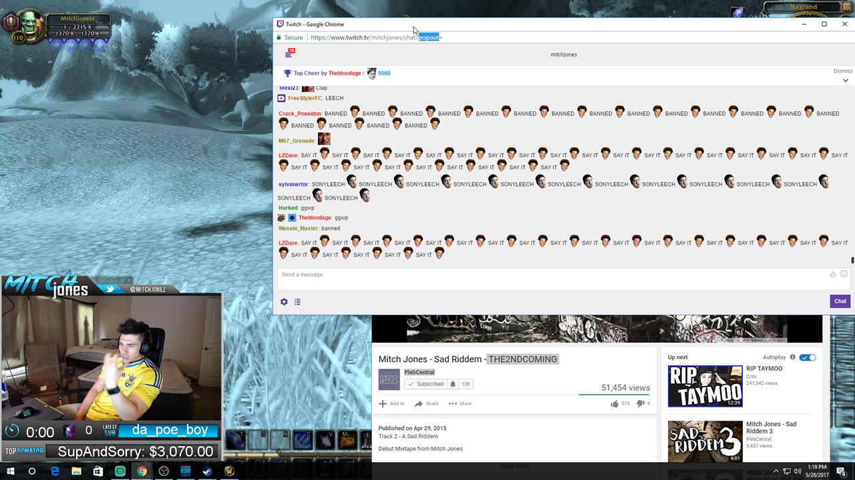
Task: Click the taskbar clock showing 1:19 PM
Action: 817,471
